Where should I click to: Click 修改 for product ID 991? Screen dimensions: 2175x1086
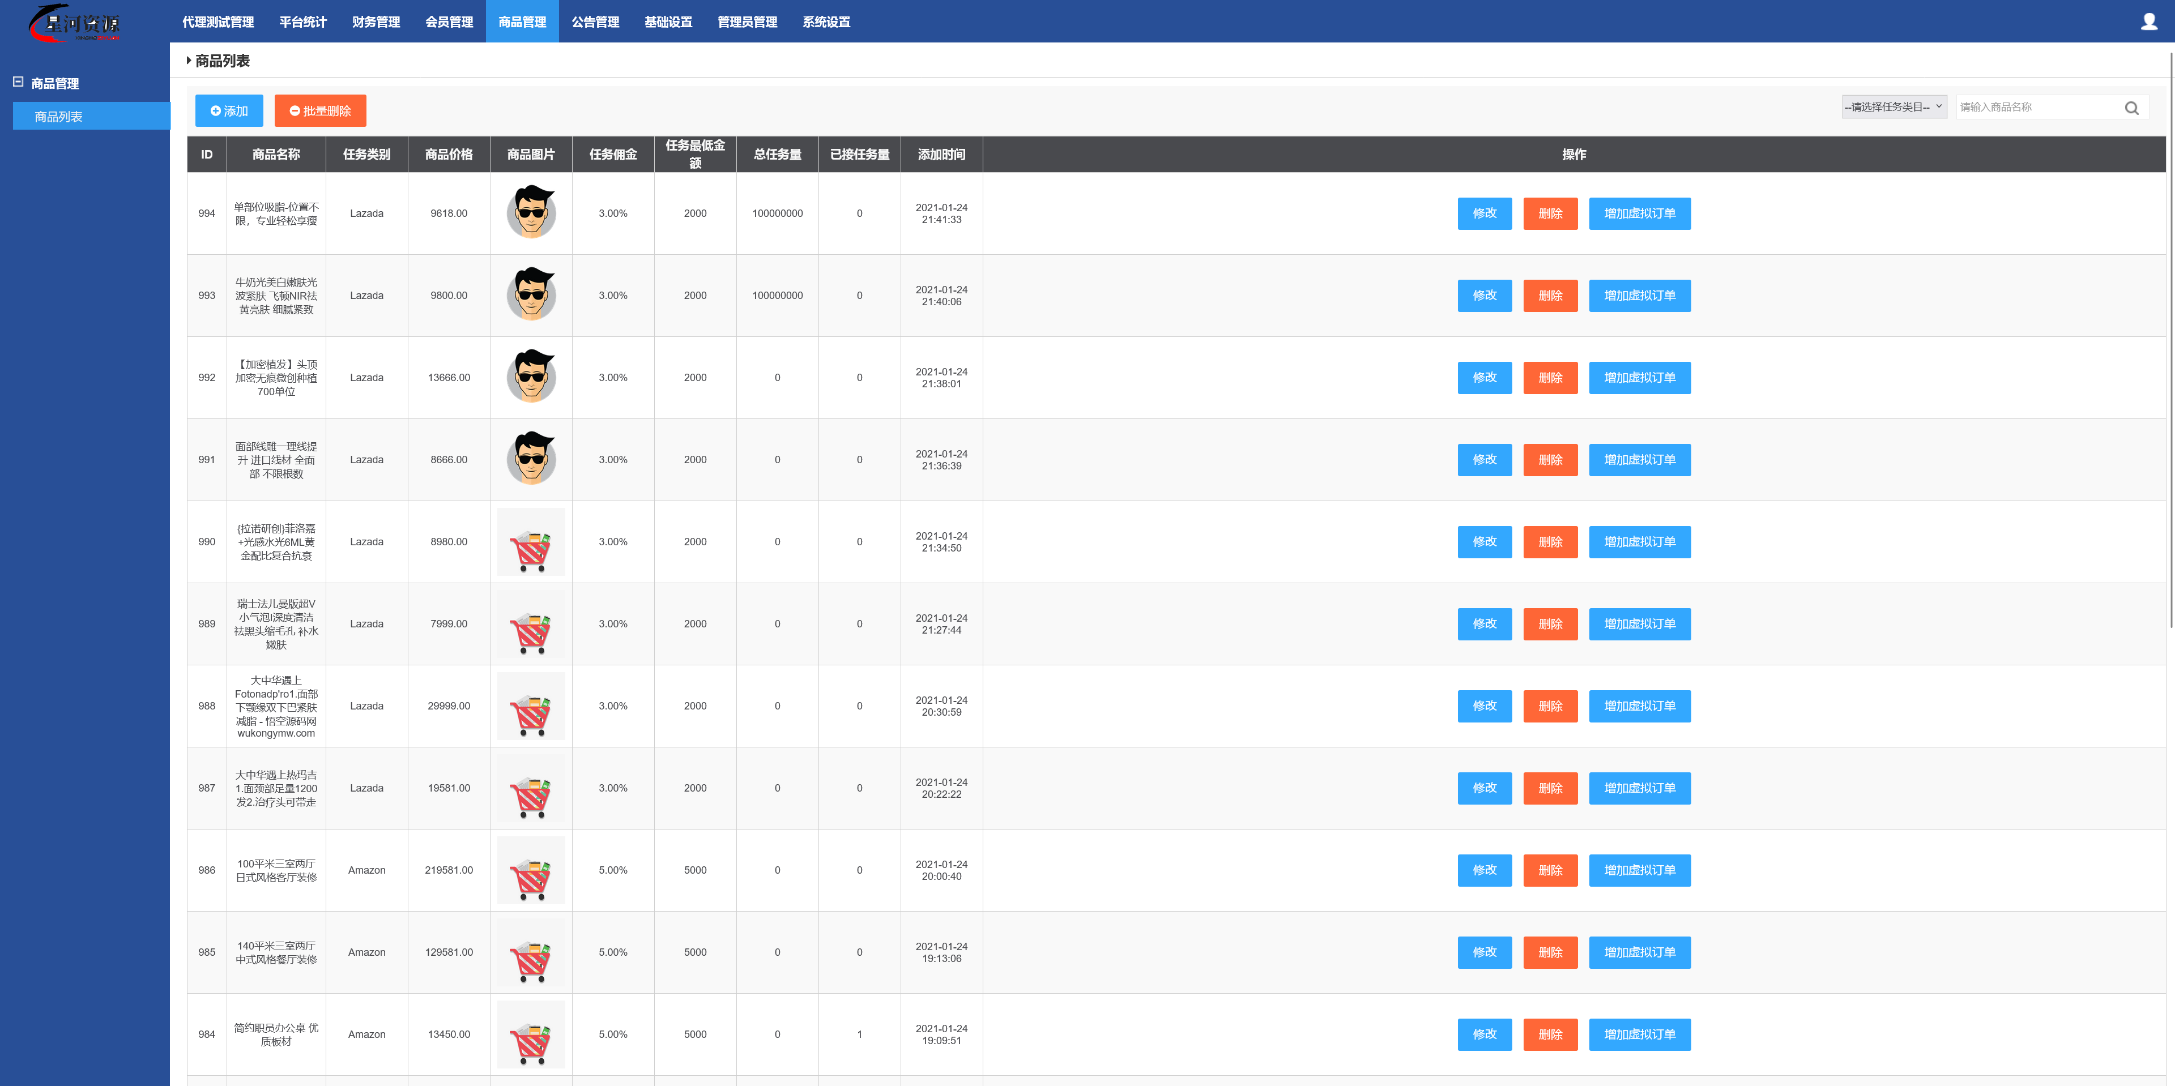[x=1485, y=460]
